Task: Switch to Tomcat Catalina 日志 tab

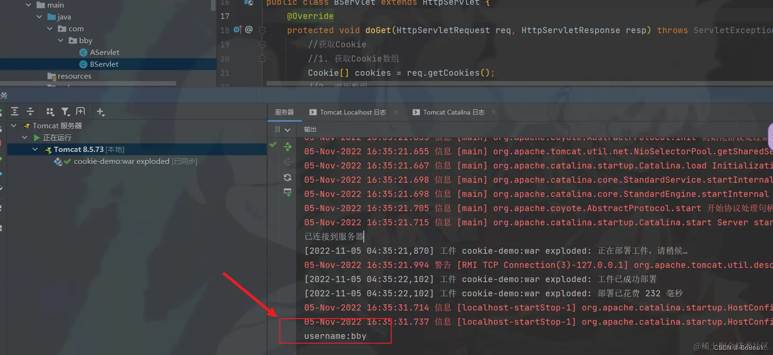Action: point(454,112)
